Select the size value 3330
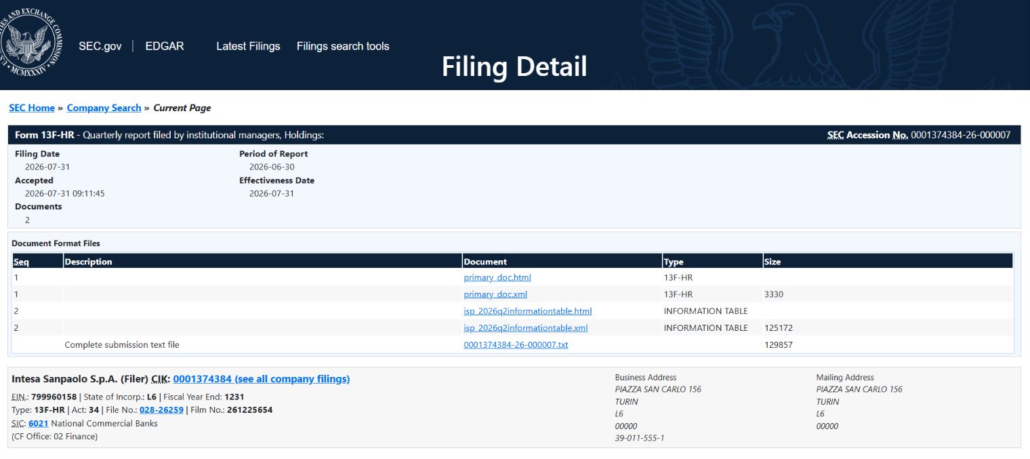 (x=774, y=294)
